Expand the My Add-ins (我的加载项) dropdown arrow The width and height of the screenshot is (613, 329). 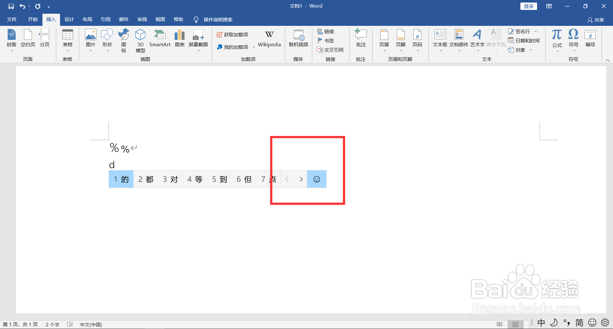254,47
